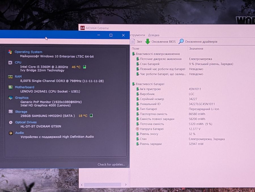Click the Оновлення драйверів toolbar button
The height and width of the screenshot is (192, 255).
point(198,41)
